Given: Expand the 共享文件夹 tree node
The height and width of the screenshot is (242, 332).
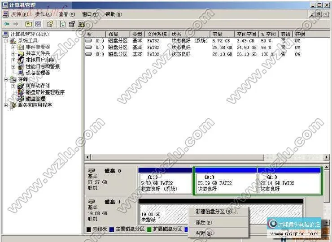Looking at the screenshot, I should pyautogui.click(x=13, y=54).
